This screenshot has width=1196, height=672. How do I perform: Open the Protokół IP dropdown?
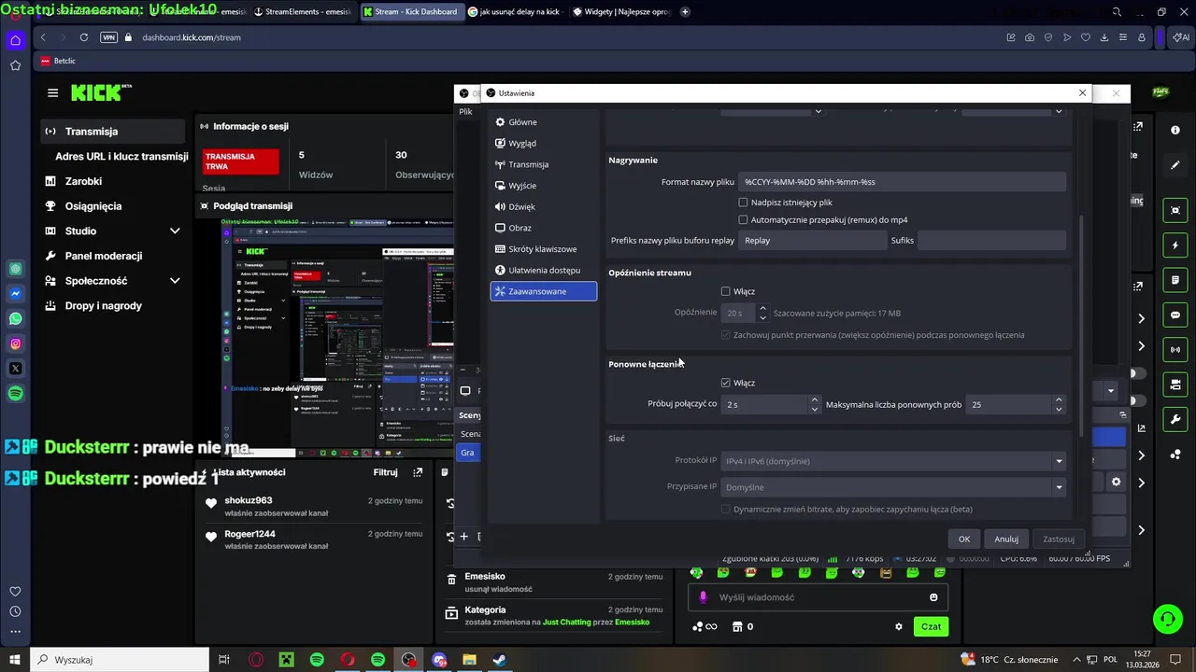pyautogui.click(x=893, y=461)
